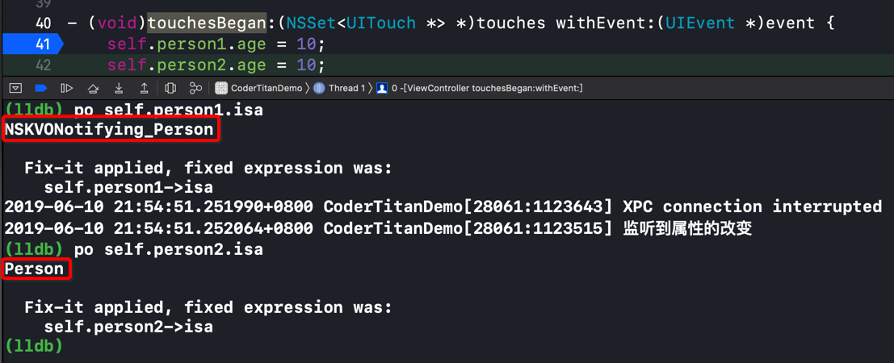The image size is (894, 363).
Task: Open the Thread 1 jump bar menu
Action: [x=347, y=88]
